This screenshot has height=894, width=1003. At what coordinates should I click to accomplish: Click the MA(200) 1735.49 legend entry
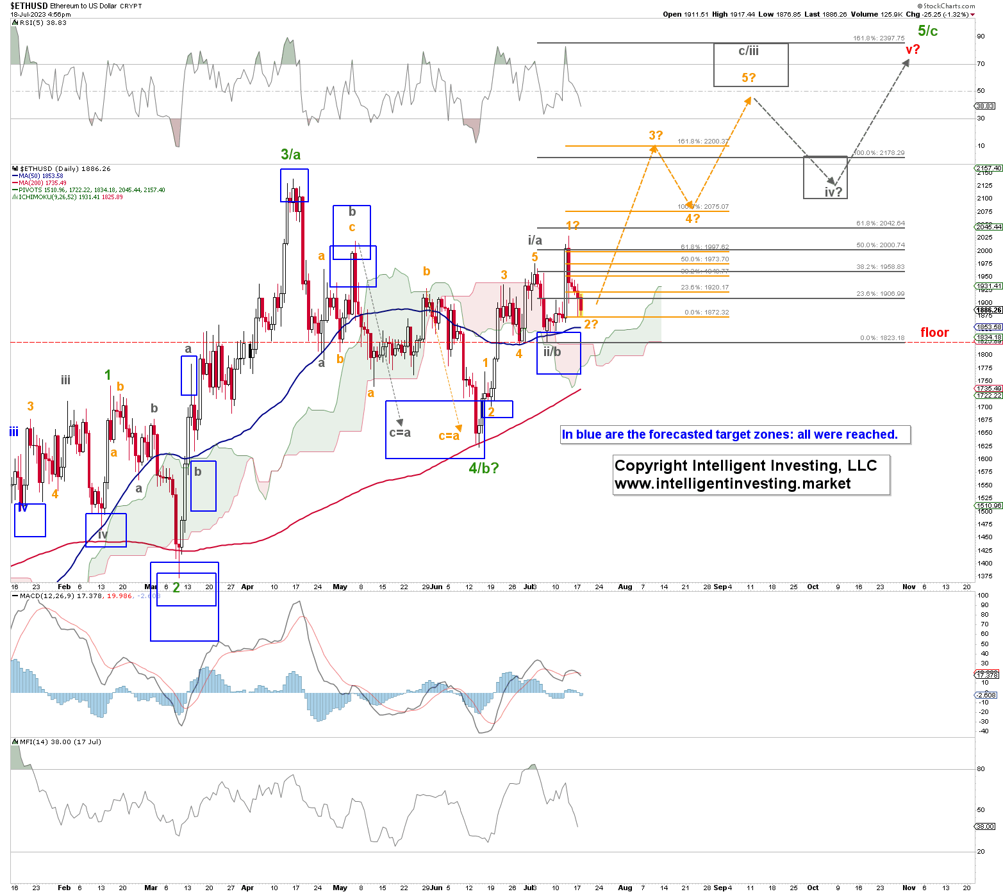pos(40,183)
